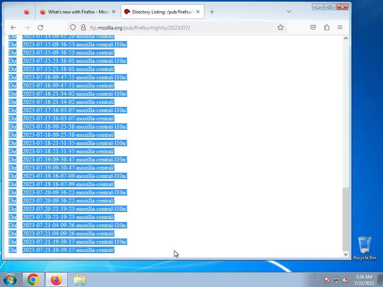Screen dimensions: 383x287
Task: Click page scrollbar down arrow
Action: click(346, 254)
